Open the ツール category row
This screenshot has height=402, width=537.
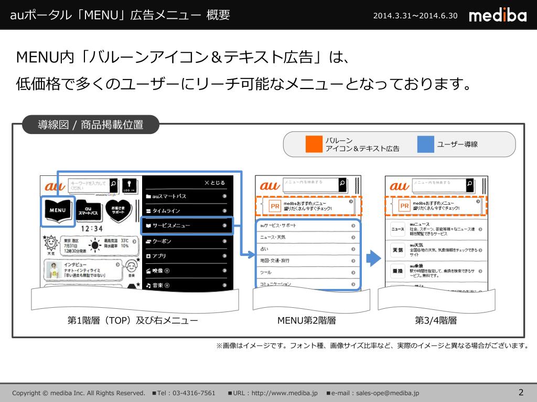pos(308,272)
